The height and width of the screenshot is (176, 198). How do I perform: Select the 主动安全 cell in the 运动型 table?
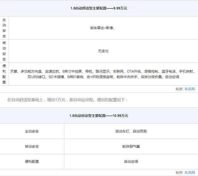pos(32,131)
